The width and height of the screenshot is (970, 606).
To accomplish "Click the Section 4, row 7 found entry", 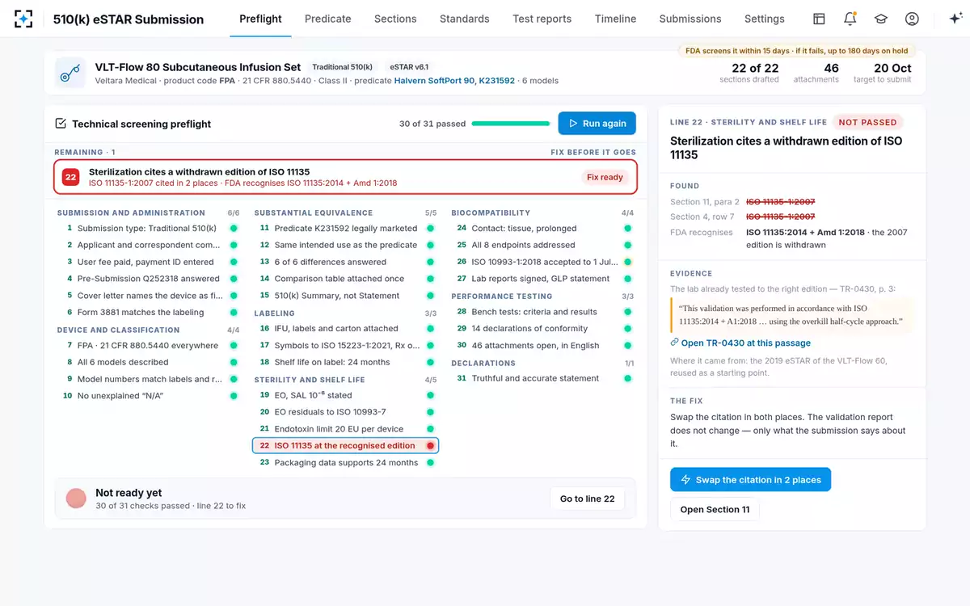I will [743, 217].
